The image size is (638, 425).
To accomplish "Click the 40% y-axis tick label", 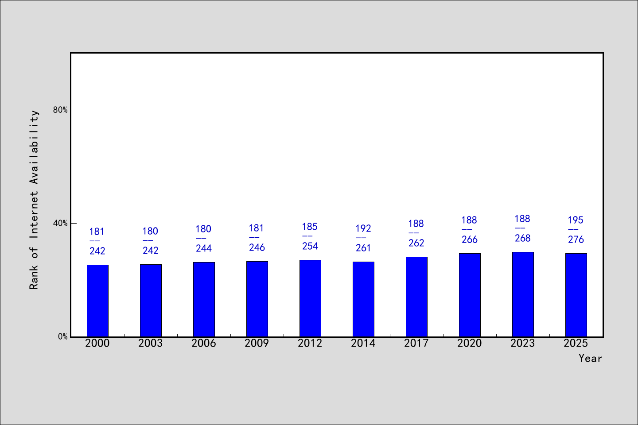I will click(x=60, y=223).
